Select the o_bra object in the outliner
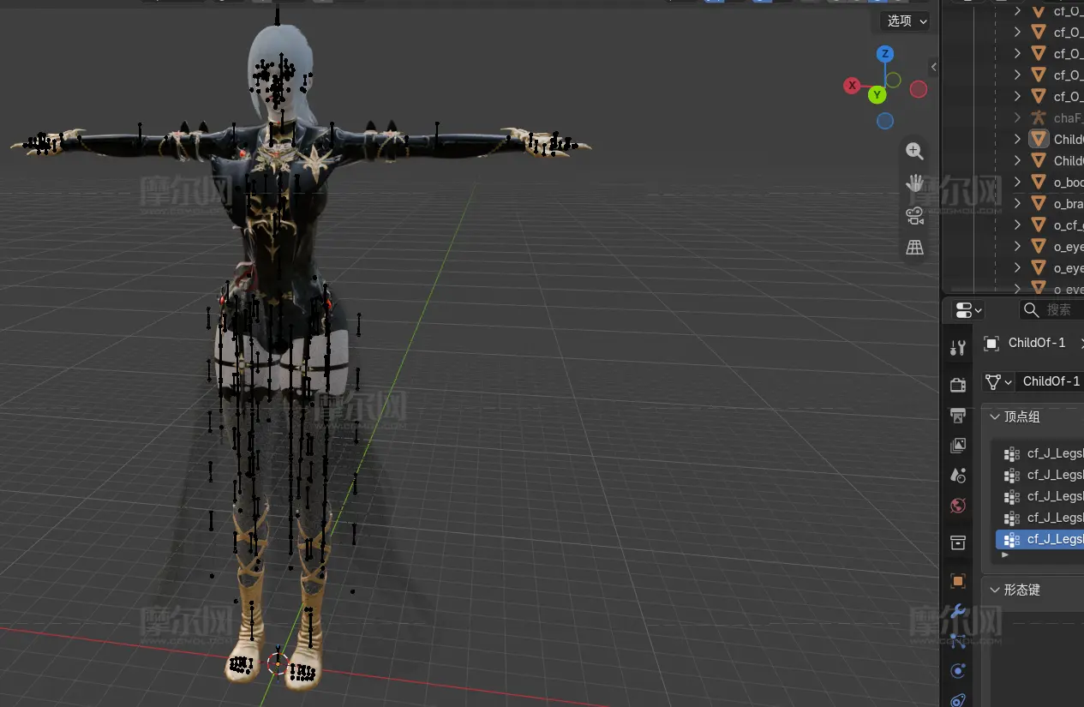Image resolution: width=1084 pixels, height=707 pixels. coord(1068,204)
